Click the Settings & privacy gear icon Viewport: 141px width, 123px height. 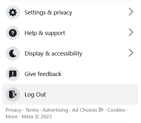[13, 12]
